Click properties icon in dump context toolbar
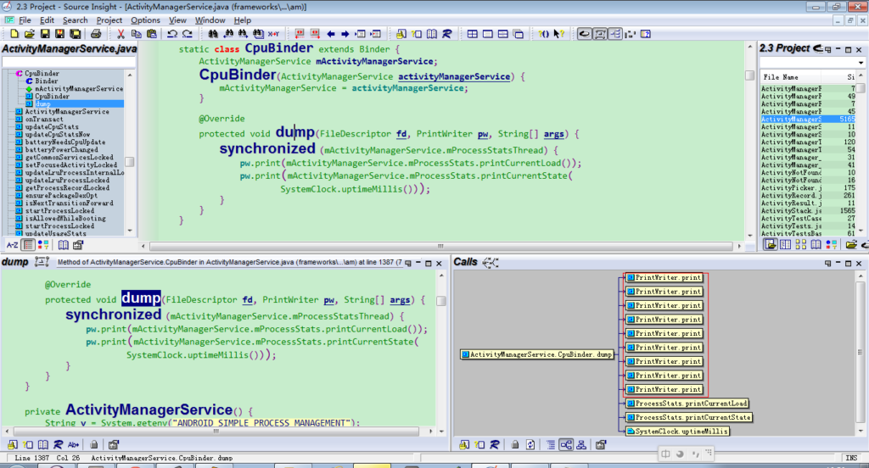 tap(114, 445)
